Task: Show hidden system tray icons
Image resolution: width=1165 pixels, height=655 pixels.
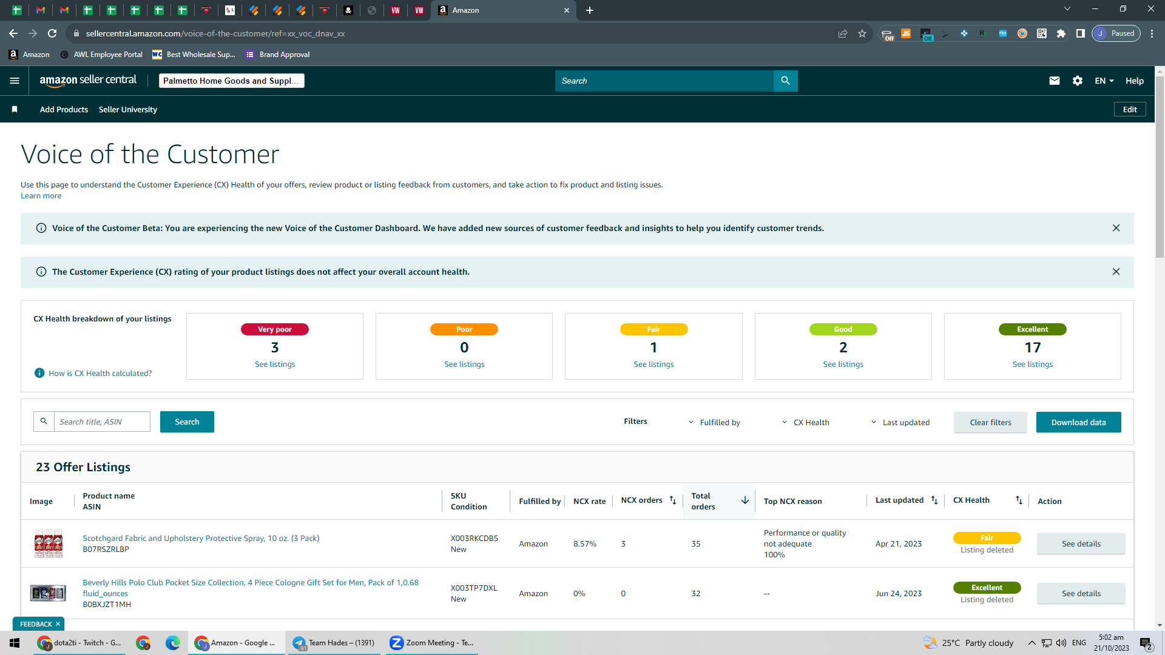Action: (1032, 643)
